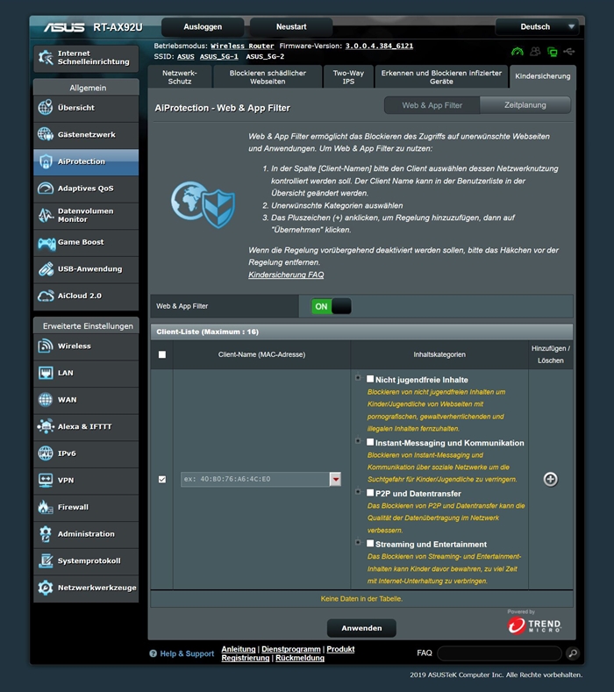Click the MAC address input field
Screen dimensions: 614x692
pyautogui.click(x=255, y=479)
